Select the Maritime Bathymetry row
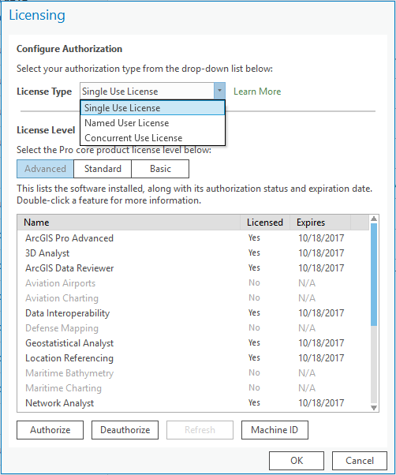 pyautogui.click(x=193, y=373)
